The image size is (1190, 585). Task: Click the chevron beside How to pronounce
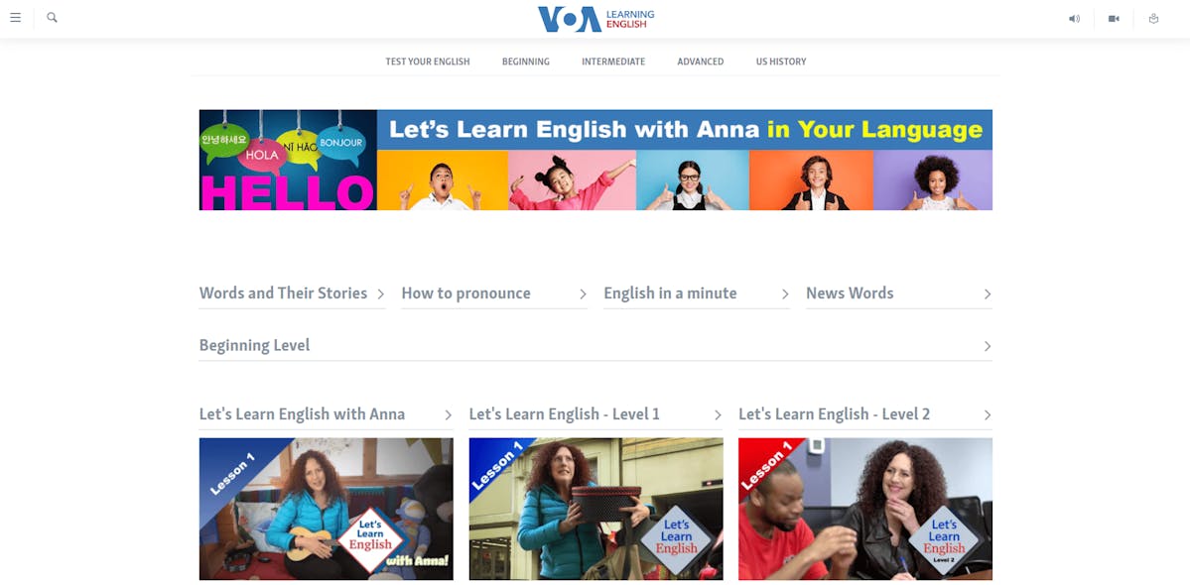click(x=583, y=294)
